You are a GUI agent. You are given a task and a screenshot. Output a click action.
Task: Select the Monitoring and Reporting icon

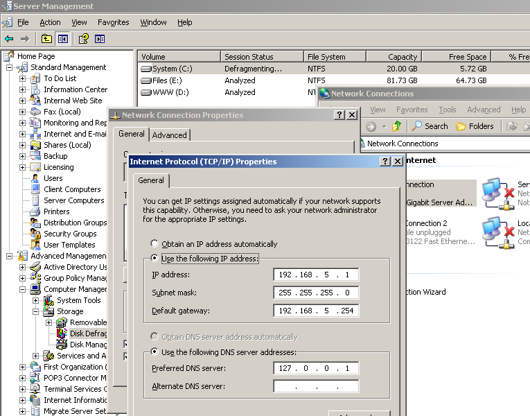35,123
